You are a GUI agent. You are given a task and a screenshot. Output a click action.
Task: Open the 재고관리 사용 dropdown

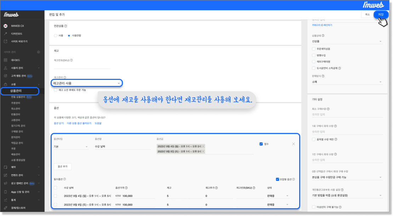click(x=86, y=83)
